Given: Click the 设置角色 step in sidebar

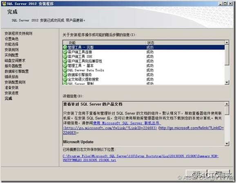Looking at the screenshot, I should click(x=11, y=39).
